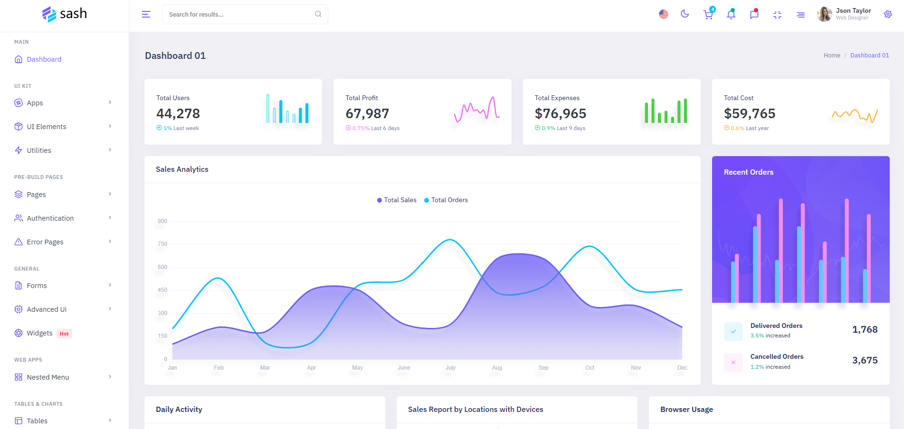Expand the Apps chevron
This screenshot has width=904, height=429.
coord(110,103)
